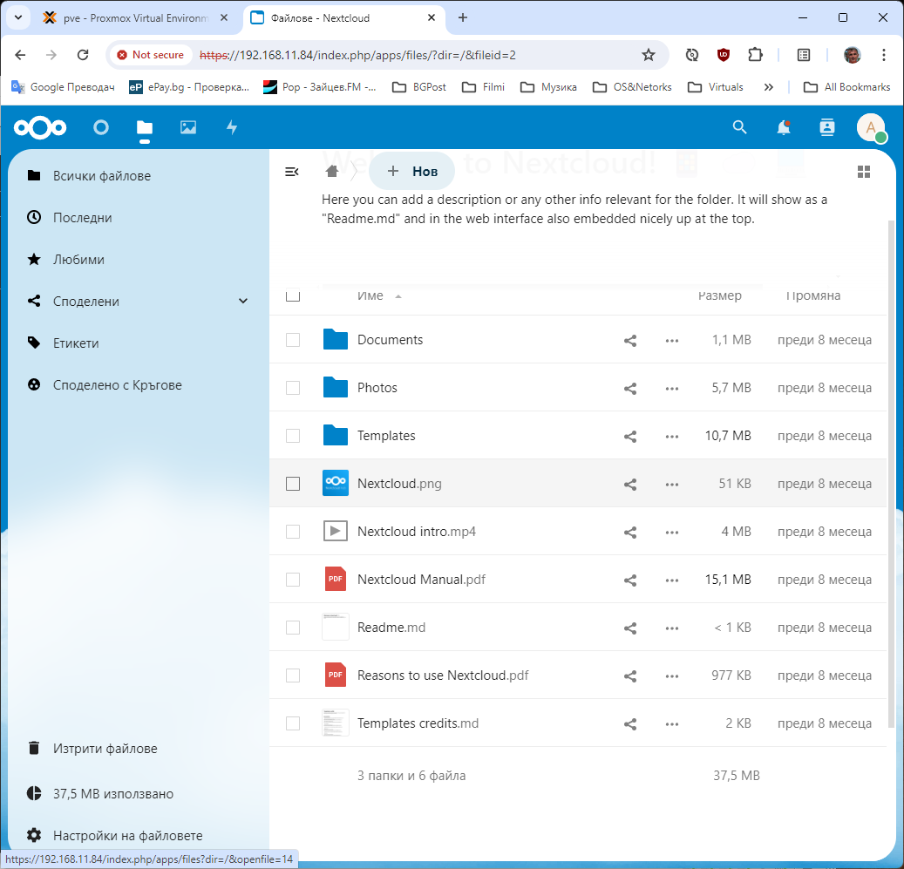Open more actions menu for Photos

pos(671,389)
